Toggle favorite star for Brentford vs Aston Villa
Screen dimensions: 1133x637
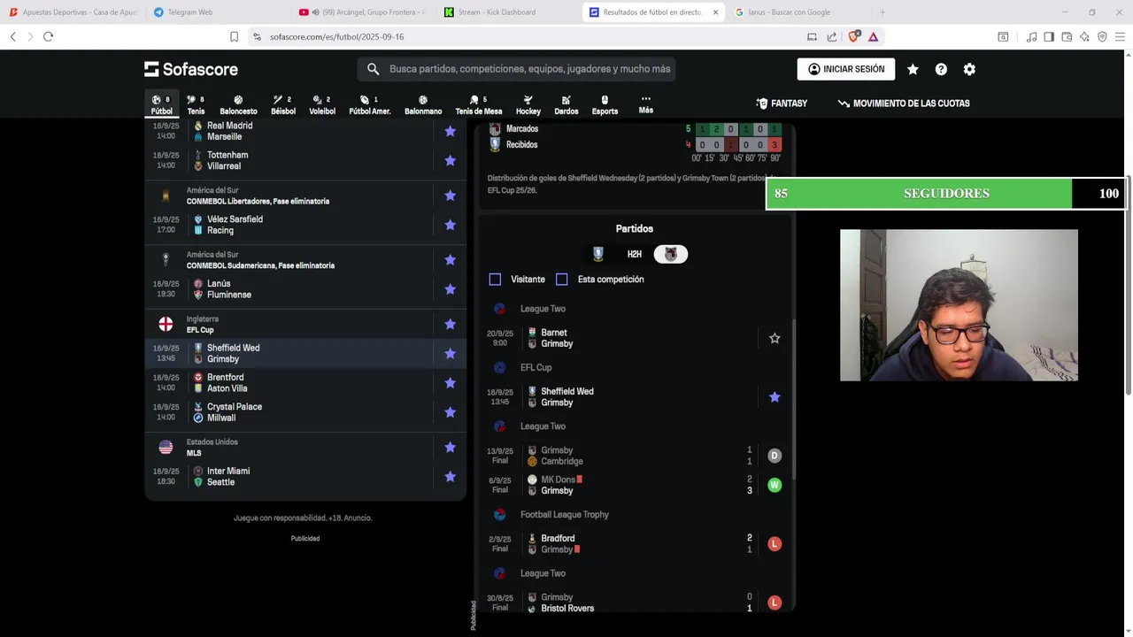tap(450, 383)
